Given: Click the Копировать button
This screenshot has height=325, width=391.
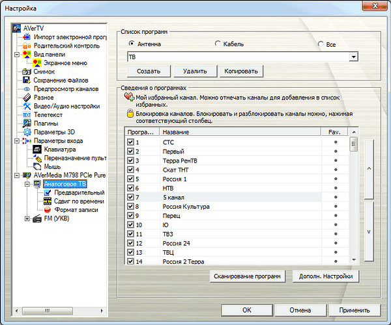Looking at the screenshot, I should [241, 71].
